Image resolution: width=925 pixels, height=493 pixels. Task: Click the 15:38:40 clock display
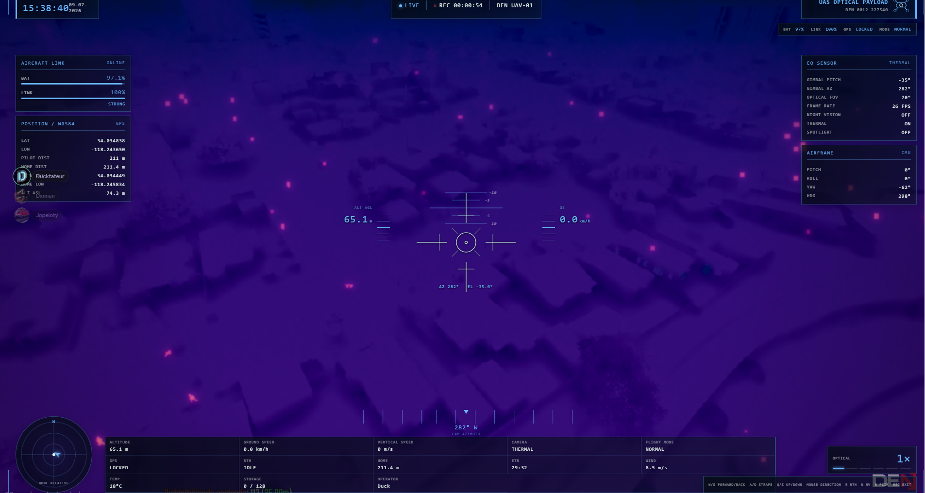tap(46, 8)
